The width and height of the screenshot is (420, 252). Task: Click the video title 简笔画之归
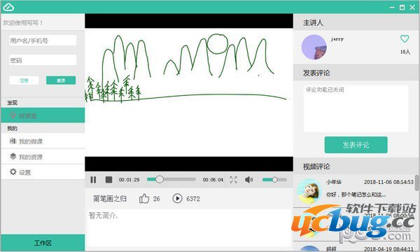(x=110, y=199)
